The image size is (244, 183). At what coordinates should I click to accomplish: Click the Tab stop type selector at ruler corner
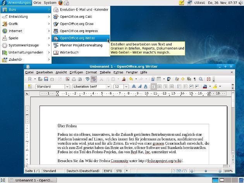click(27, 94)
